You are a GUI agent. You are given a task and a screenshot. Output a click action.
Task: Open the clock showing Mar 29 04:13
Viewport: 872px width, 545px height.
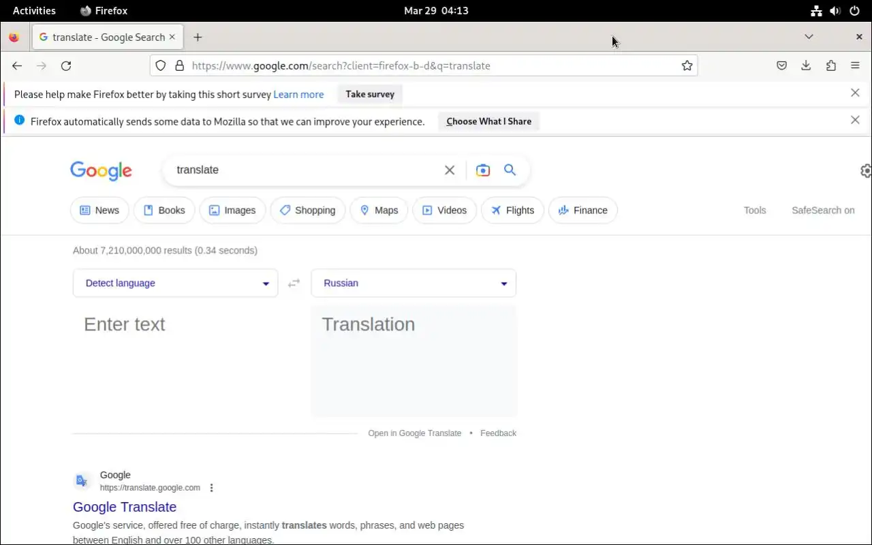(x=436, y=10)
